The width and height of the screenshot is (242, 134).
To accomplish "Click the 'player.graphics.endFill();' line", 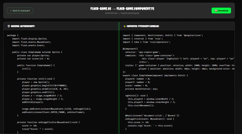I will pyautogui.click(x=38, y=92).
